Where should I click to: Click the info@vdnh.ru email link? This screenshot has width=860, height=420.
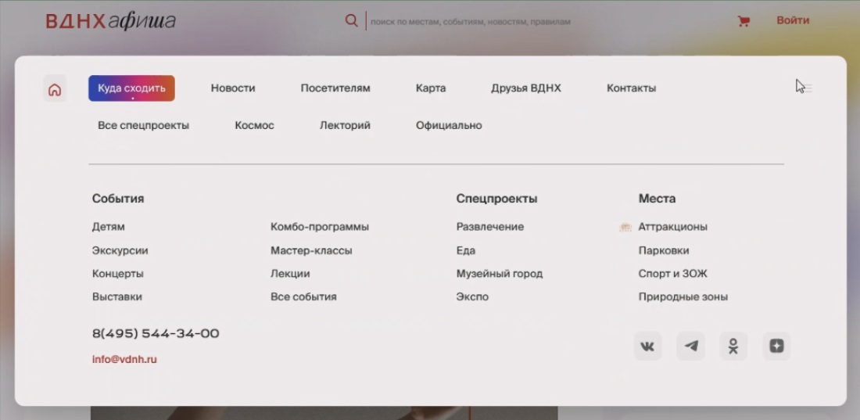124,360
